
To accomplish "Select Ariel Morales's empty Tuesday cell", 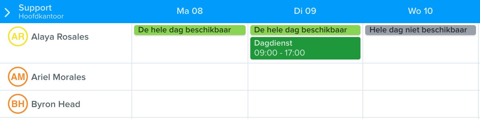I will (305, 77).
